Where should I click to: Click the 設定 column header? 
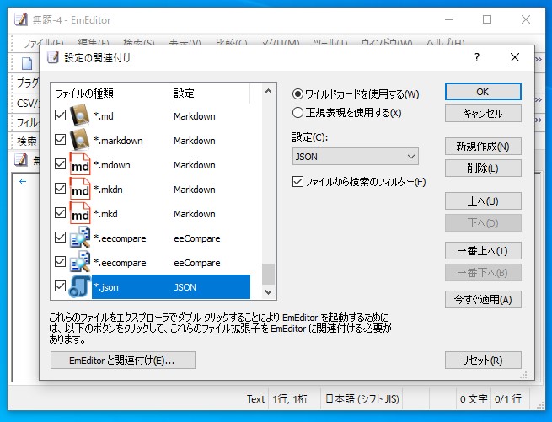(210, 93)
